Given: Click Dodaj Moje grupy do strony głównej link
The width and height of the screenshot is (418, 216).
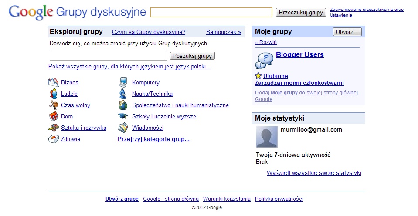Looking at the screenshot, I should point(306,96).
